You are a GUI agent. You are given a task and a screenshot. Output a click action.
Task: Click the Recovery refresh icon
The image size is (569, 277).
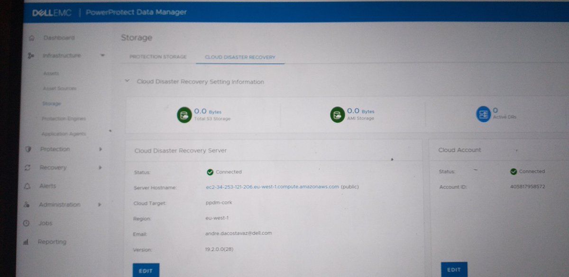coord(28,167)
